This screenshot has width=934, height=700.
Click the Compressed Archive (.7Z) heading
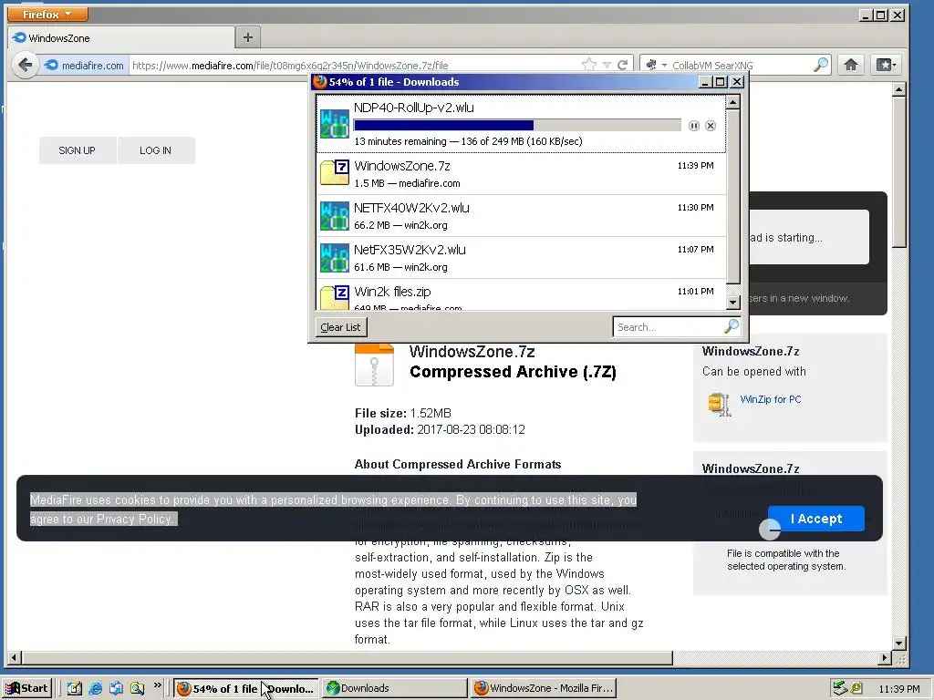pos(513,372)
